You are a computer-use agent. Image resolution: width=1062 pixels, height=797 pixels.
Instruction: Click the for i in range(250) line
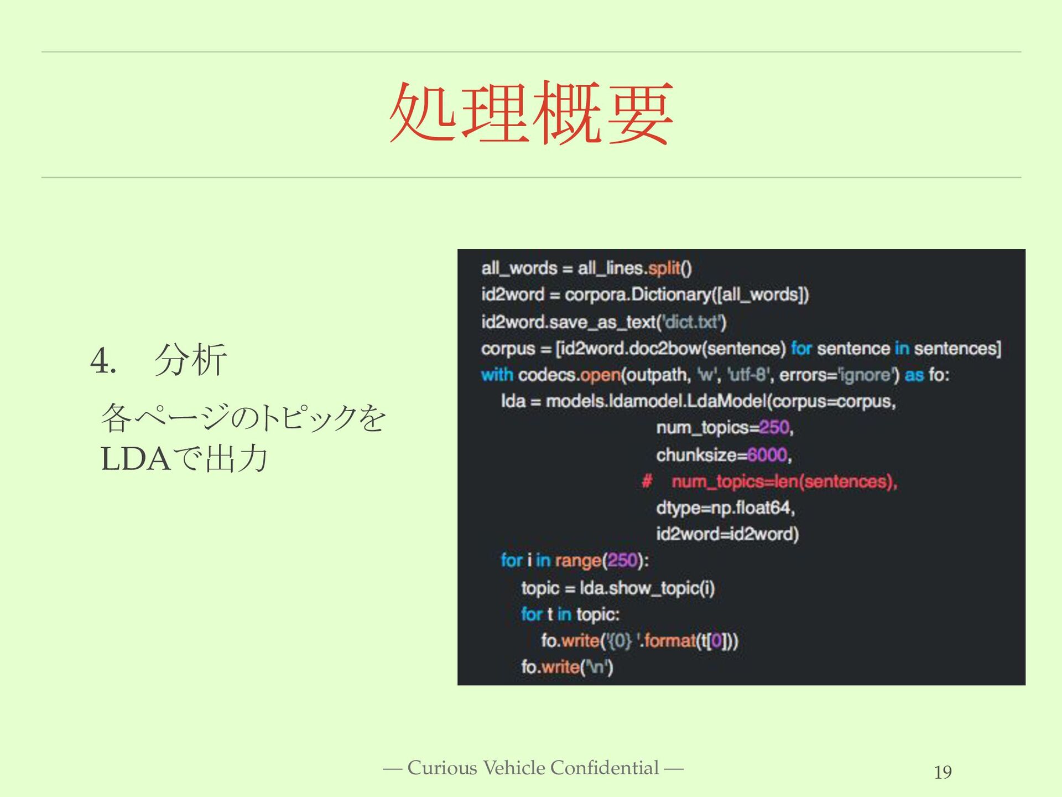574,561
